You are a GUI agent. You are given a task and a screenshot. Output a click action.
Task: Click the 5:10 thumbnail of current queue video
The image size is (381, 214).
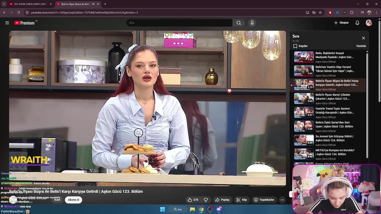304,85
